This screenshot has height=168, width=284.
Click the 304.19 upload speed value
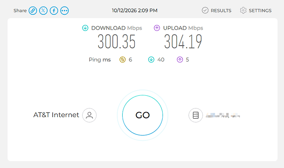[x=183, y=42]
